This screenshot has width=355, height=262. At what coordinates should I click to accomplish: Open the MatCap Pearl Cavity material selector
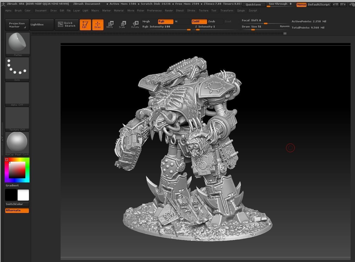(x=17, y=144)
